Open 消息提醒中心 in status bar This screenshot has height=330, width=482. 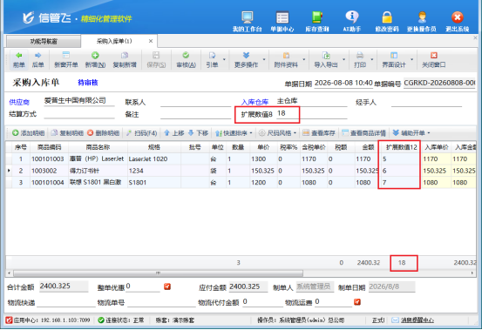tap(418, 320)
